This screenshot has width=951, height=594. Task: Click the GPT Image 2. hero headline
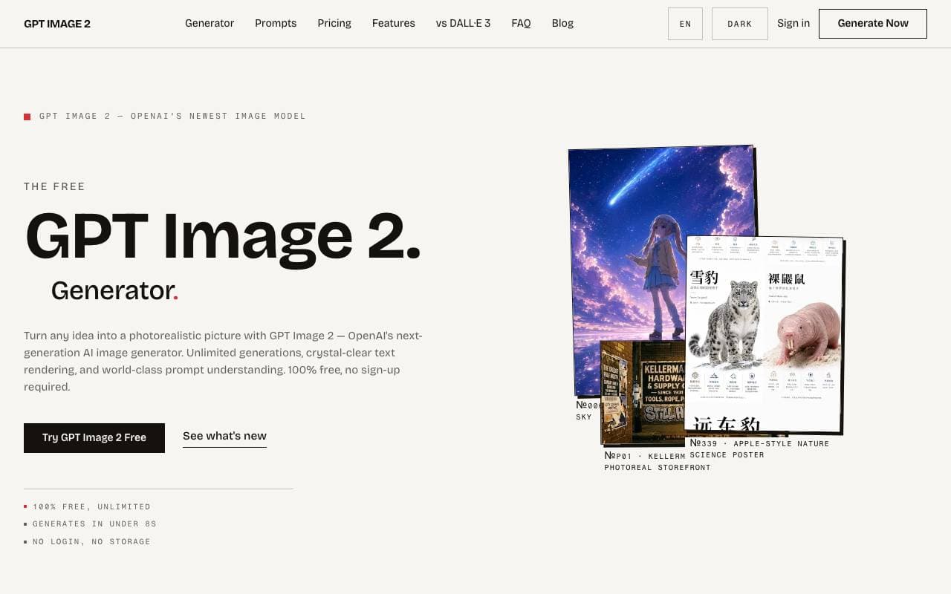(223, 237)
